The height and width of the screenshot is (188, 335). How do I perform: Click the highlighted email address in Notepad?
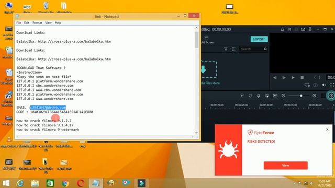[48, 108]
